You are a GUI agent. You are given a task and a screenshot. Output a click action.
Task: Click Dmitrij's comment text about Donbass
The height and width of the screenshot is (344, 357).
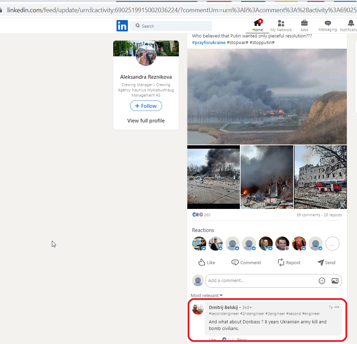[x=268, y=325]
